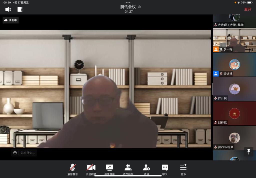Tap the speaker audio output icon
Screen dimensions: 256x178
[8, 9]
